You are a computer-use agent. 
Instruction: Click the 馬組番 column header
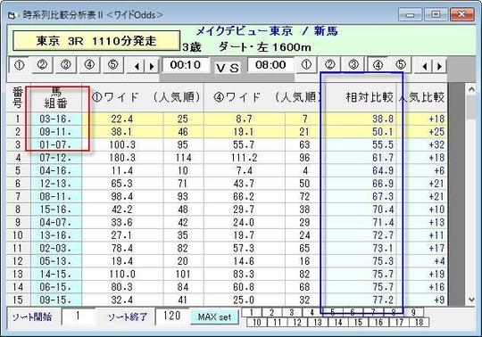pos(56,97)
